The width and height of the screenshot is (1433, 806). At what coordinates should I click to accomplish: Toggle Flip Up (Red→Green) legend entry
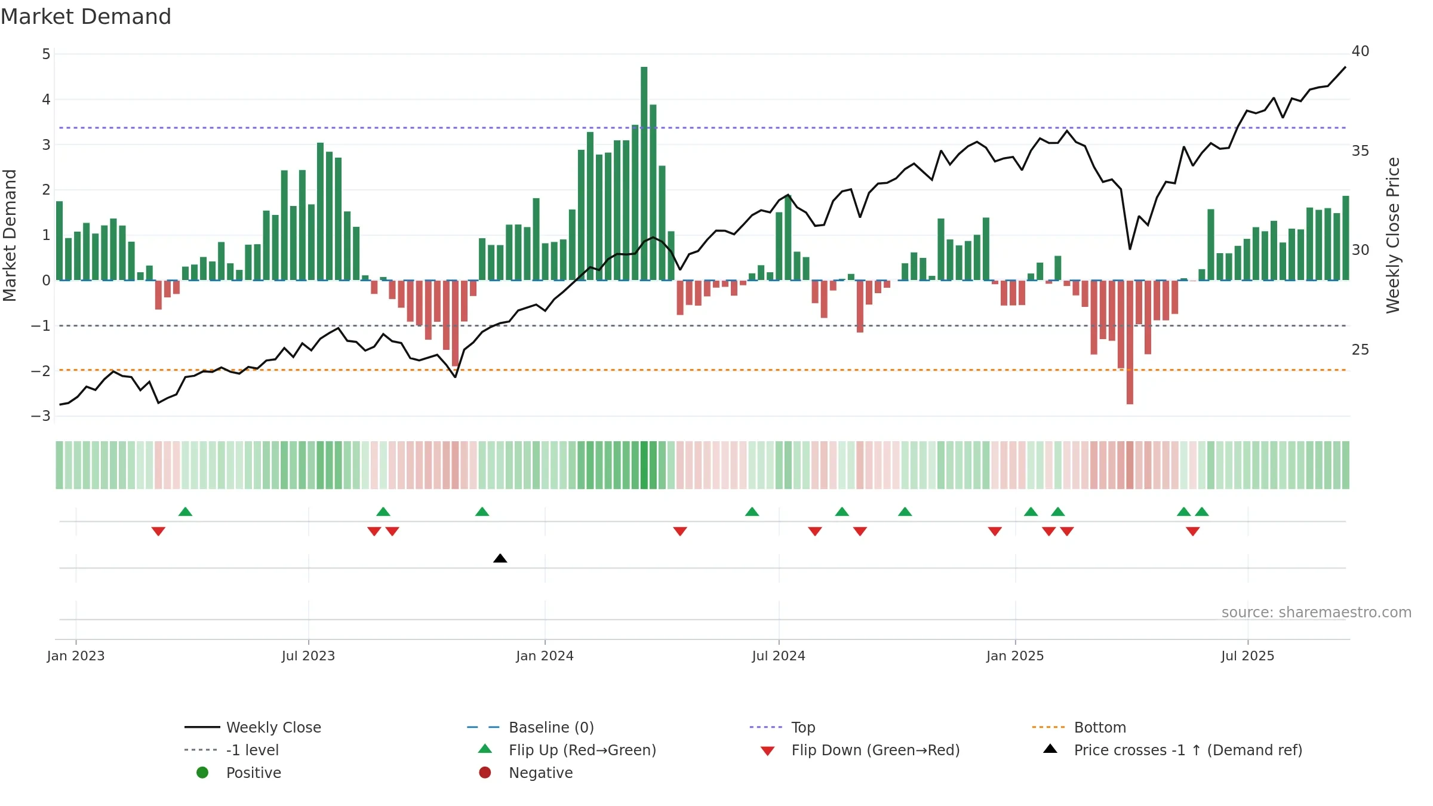[x=567, y=750]
